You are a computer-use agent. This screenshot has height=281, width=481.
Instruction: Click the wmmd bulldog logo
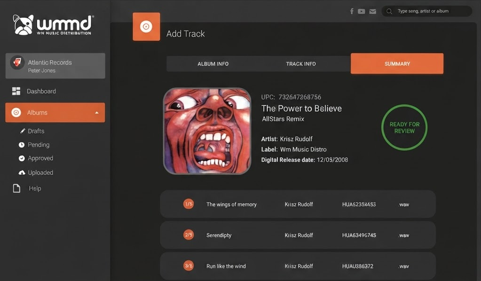pos(53,24)
